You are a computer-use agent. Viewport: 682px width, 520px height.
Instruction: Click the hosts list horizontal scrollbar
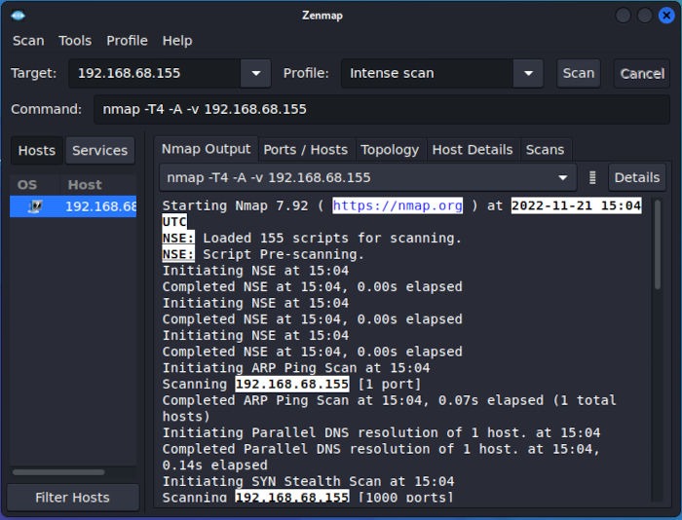[58, 472]
